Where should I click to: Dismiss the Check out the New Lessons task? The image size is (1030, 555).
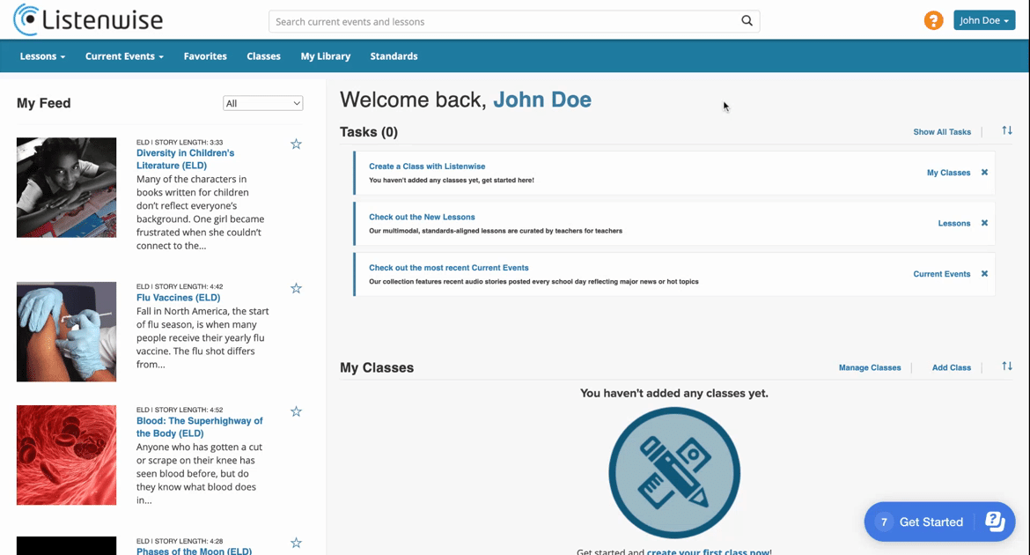(x=984, y=223)
